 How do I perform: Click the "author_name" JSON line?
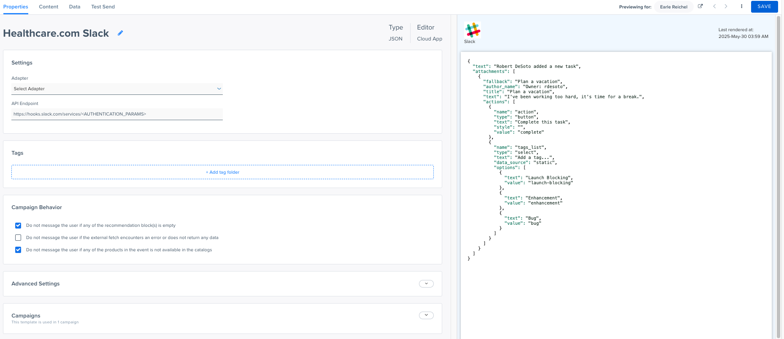pos(525,87)
